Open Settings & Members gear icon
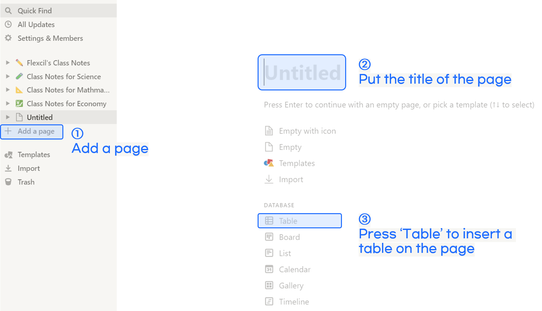 [x=8, y=38]
